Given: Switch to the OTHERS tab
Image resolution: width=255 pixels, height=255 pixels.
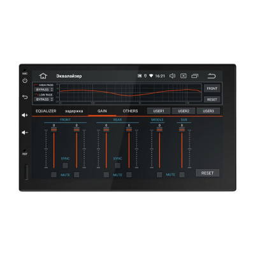Looking at the screenshot, I should pyautogui.click(x=130, y=111).
